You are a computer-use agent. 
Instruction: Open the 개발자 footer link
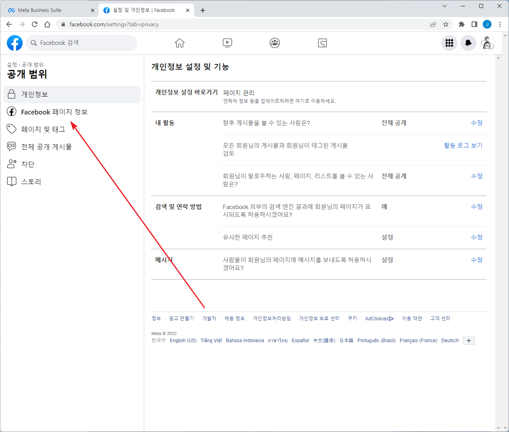209,318
